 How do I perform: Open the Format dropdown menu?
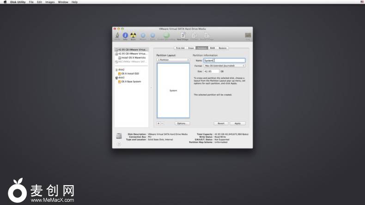(x=225, y=66)
